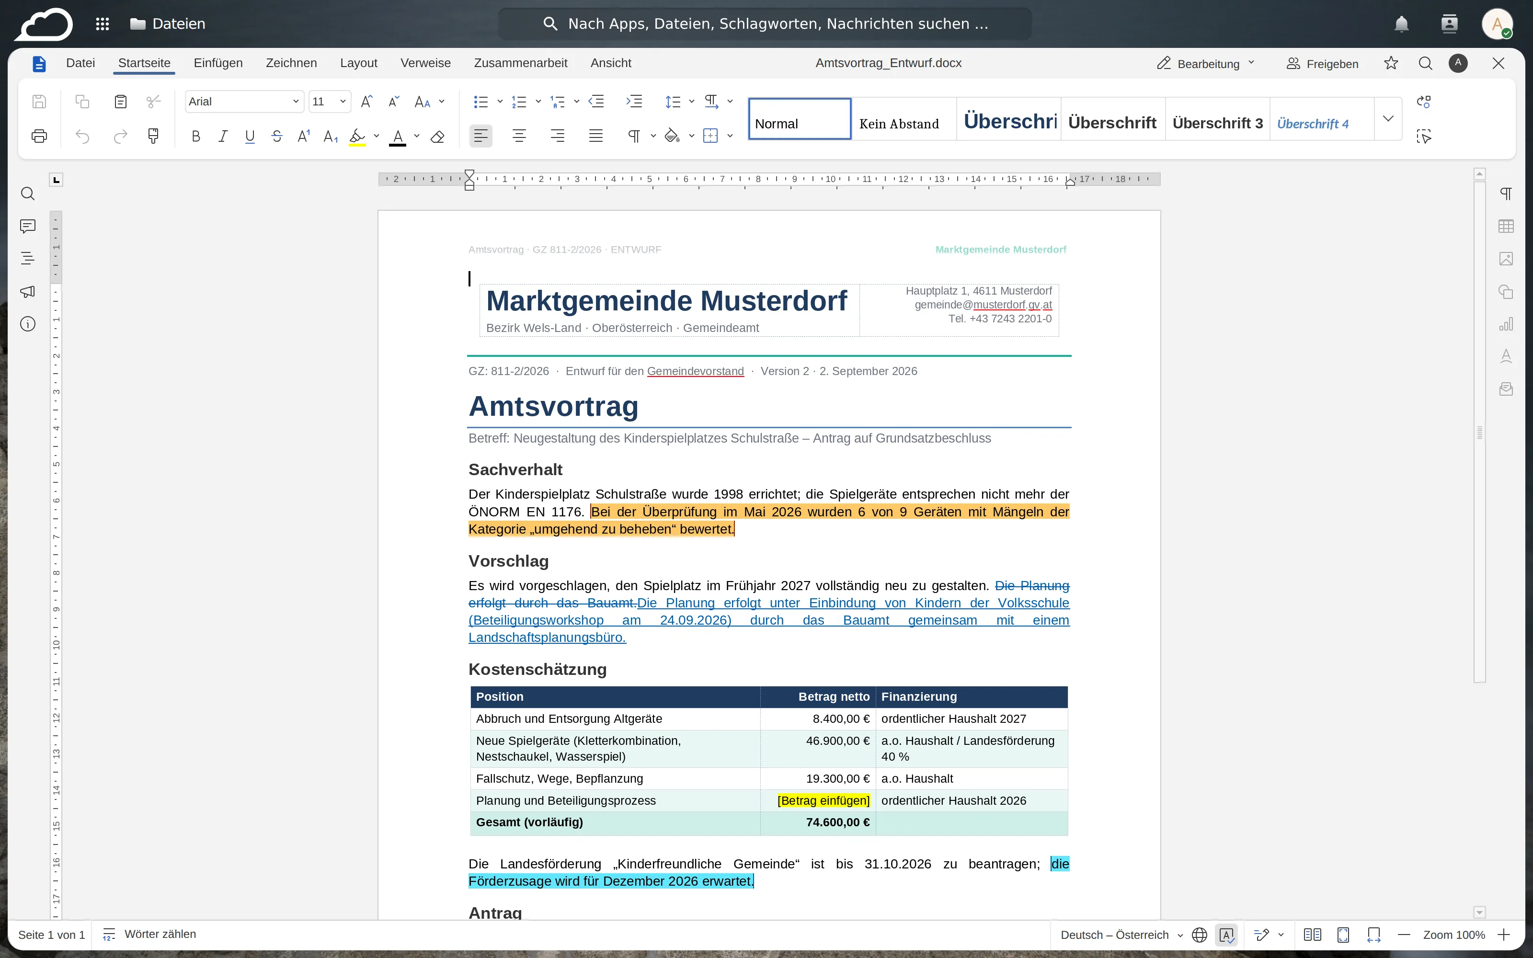Image resolution: width=1533 pixels, height=958 pixels.
Task: Open the Nextcloud notifications bell
Action: 1401,24
